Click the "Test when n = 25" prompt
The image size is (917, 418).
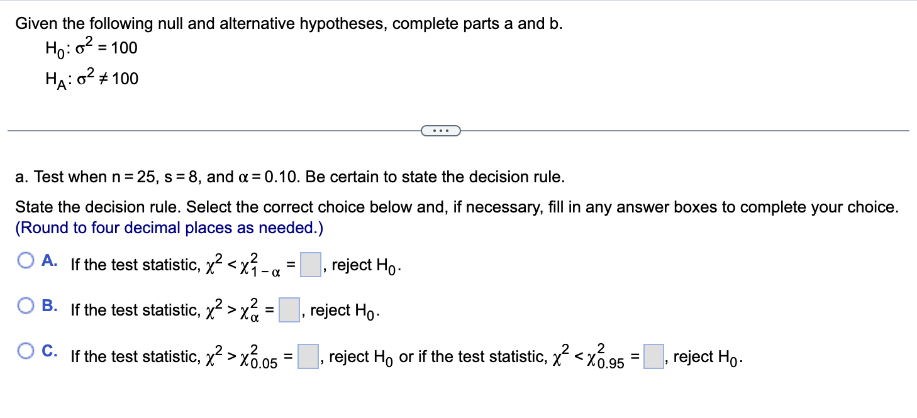click(290, 177)
